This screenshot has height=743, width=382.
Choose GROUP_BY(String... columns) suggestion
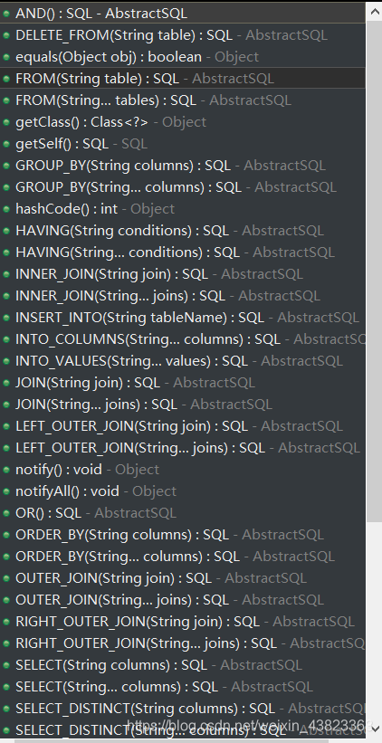pyautogui.click(x=183, y=187)
